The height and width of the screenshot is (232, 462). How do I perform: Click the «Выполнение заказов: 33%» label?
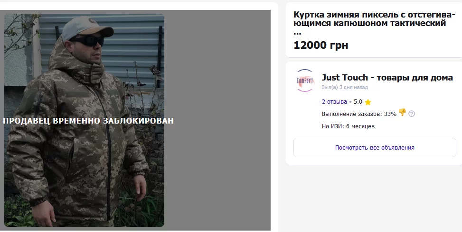[359, 114]
